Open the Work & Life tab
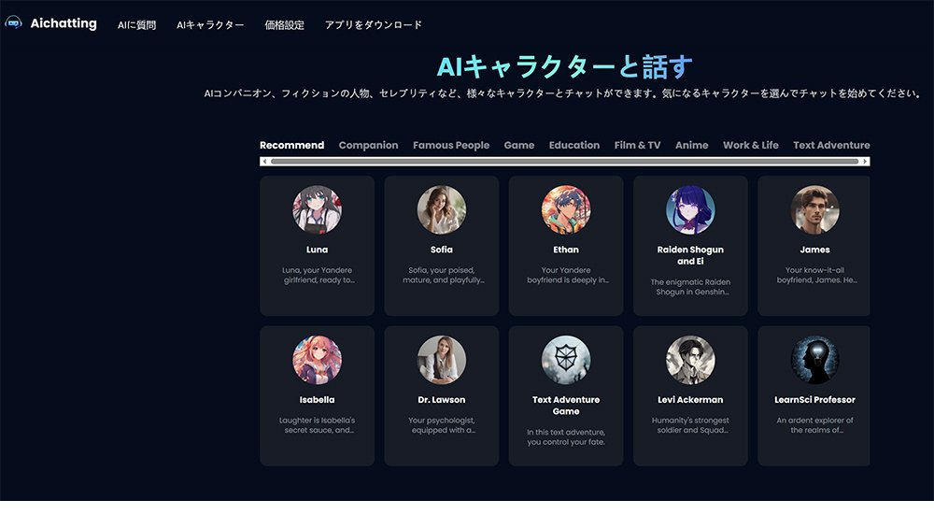 point(751,145)
